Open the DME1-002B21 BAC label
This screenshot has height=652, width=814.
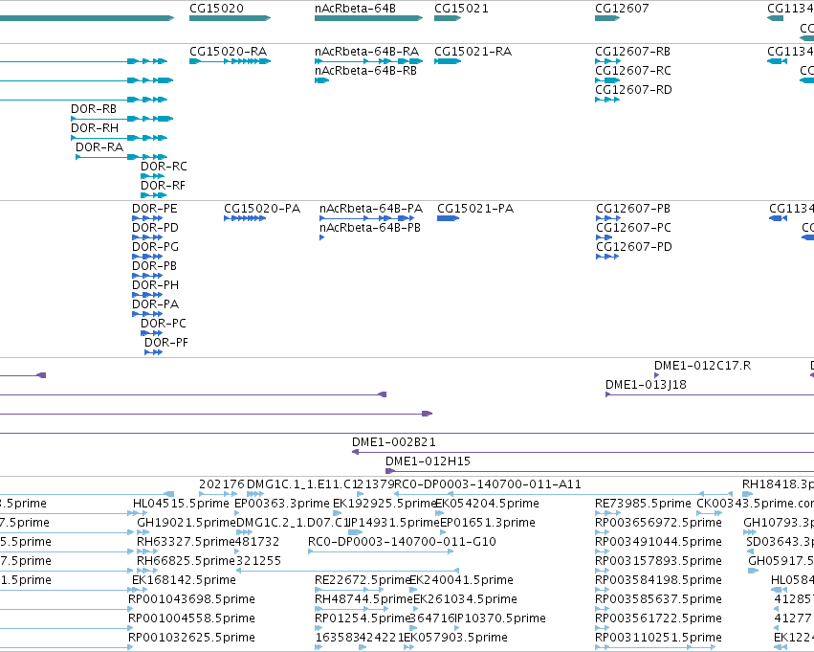[x=394, y=442]
